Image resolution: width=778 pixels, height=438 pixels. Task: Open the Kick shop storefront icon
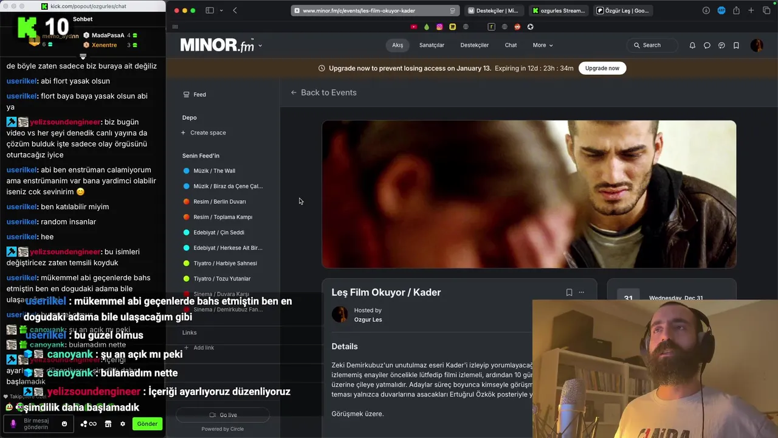point(108,424)
